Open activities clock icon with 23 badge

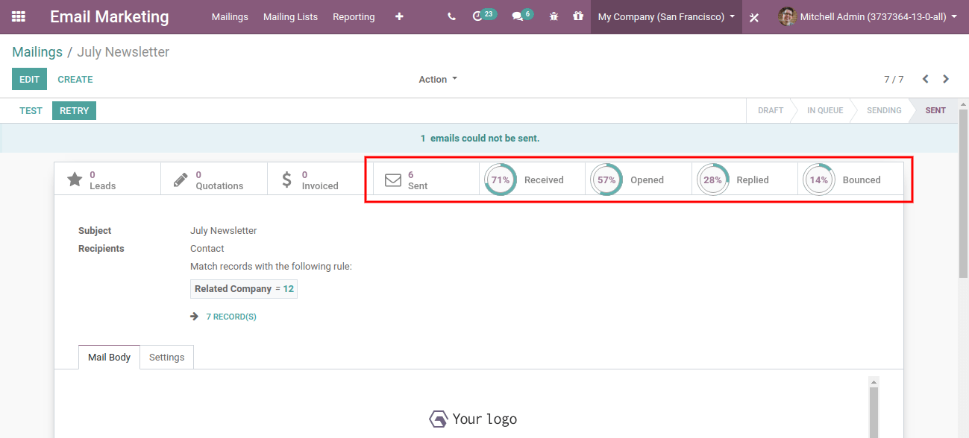(484, 16)
